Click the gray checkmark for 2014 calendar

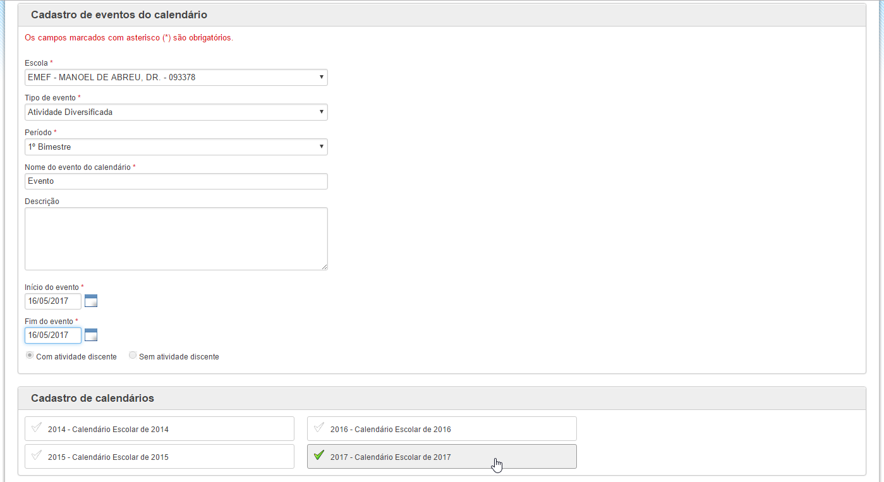coord(36,428)
